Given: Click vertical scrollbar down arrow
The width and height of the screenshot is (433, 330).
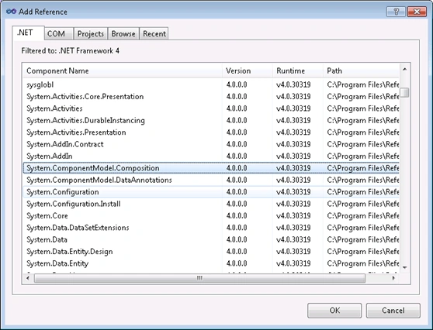Looking at the screenshot, I should point(404,267).
